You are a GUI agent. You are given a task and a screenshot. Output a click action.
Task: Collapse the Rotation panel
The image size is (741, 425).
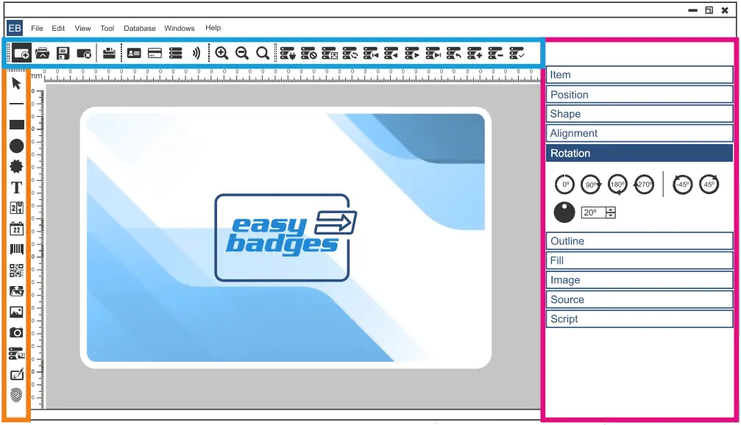pos(639,153)
